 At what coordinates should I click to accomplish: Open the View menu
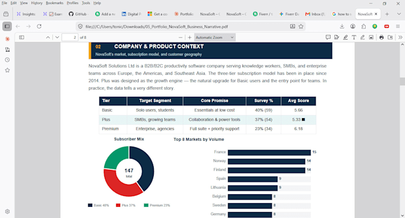24,3
